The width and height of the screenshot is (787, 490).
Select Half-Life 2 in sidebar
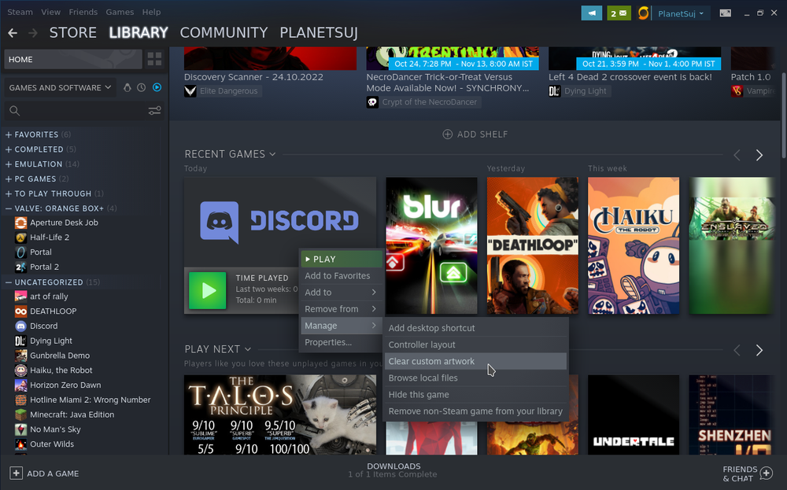pyautogui.click(x=49, y=238)
